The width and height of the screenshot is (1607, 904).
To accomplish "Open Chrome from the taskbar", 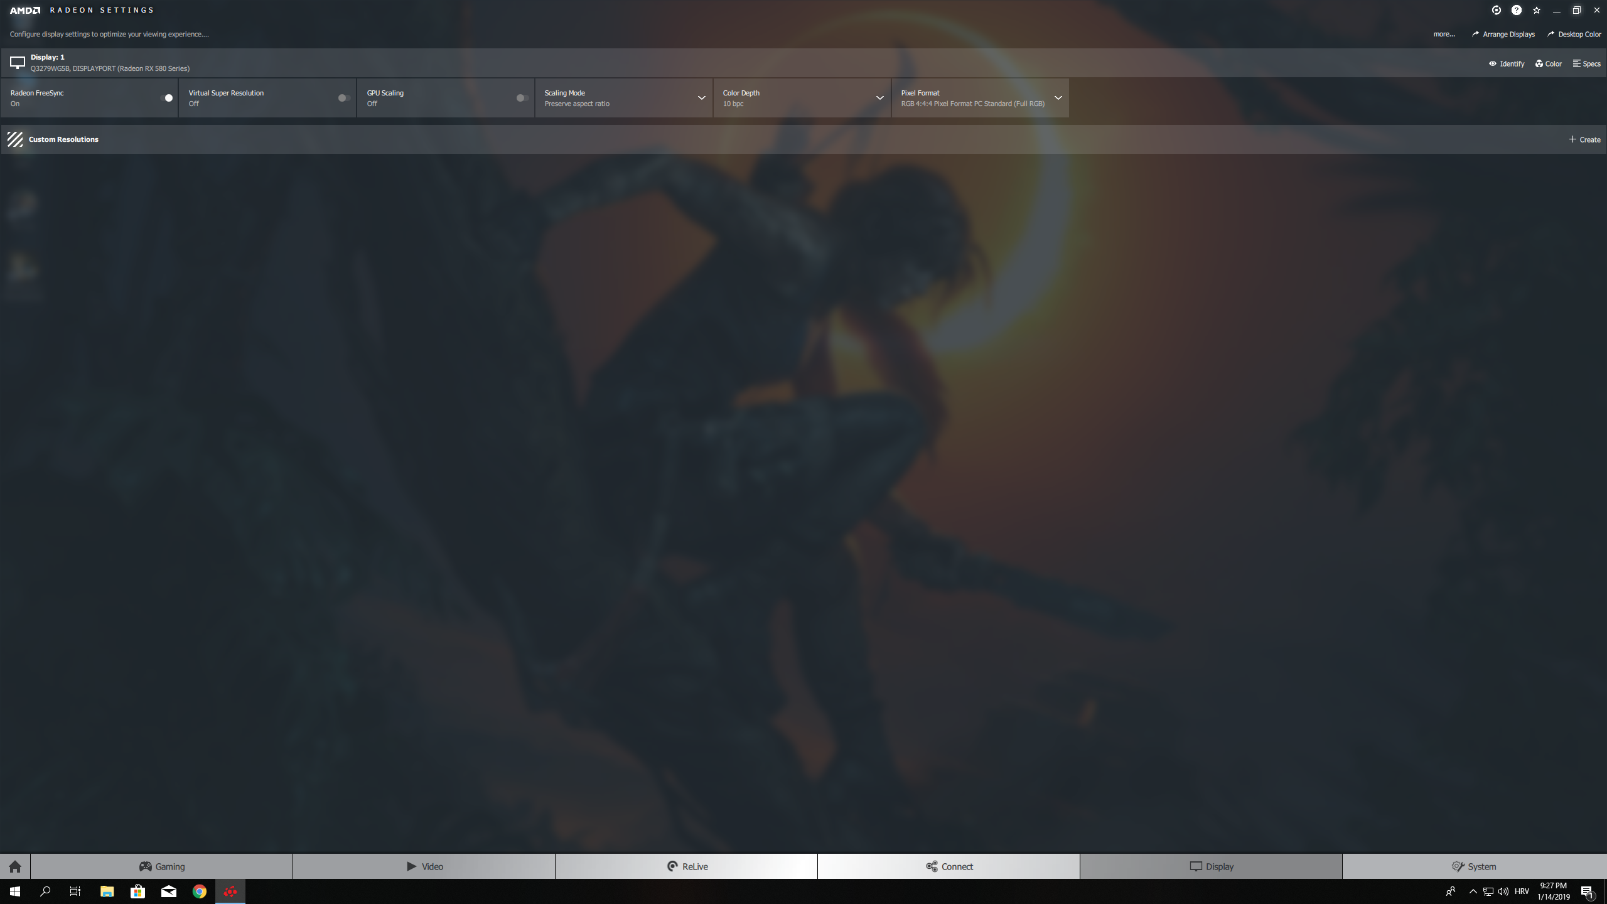I will [200, 891].
